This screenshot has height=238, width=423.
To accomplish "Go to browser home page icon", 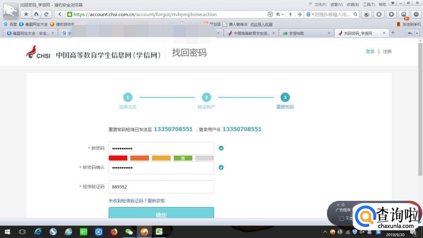I will (36, 15).
